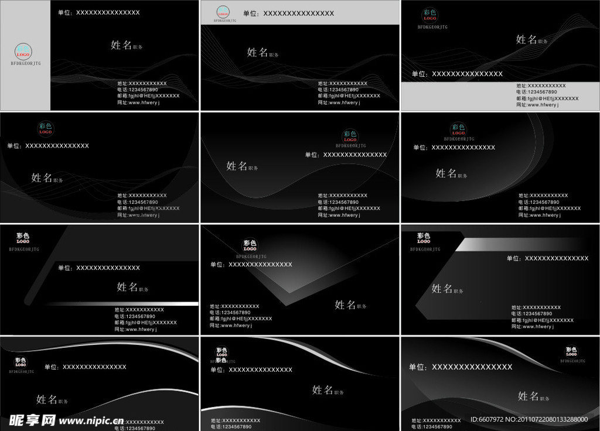
Task: Click the white logo on the diagonal gray stripe card
Action: tap(23, 238)
